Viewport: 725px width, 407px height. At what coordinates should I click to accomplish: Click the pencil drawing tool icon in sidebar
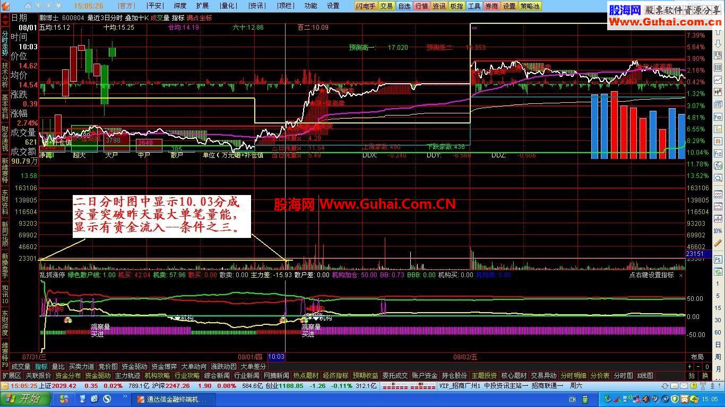pos(718,244)
